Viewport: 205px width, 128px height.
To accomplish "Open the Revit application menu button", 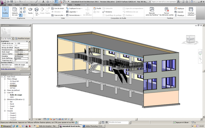I will (3, 2).
